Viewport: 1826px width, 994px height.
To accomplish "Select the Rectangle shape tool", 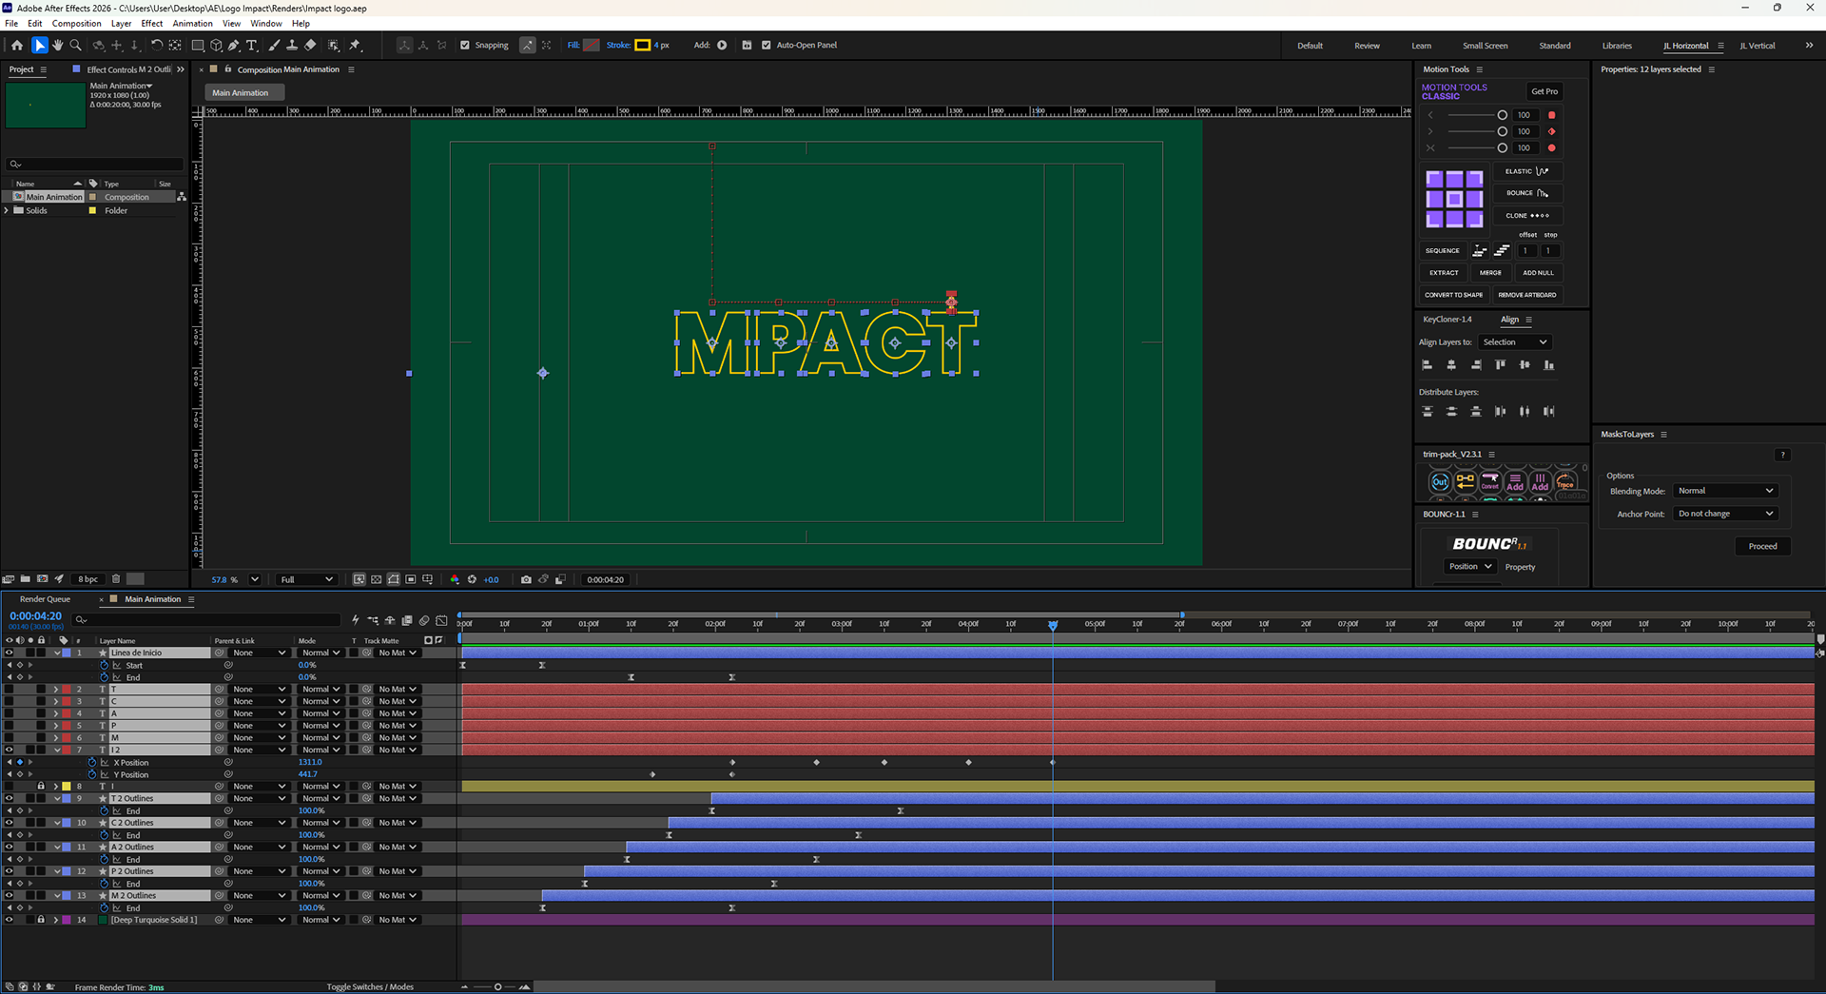I will click(198, 45).
